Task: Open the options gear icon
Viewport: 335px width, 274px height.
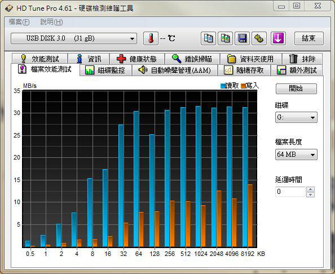Action: pos(259,38)
